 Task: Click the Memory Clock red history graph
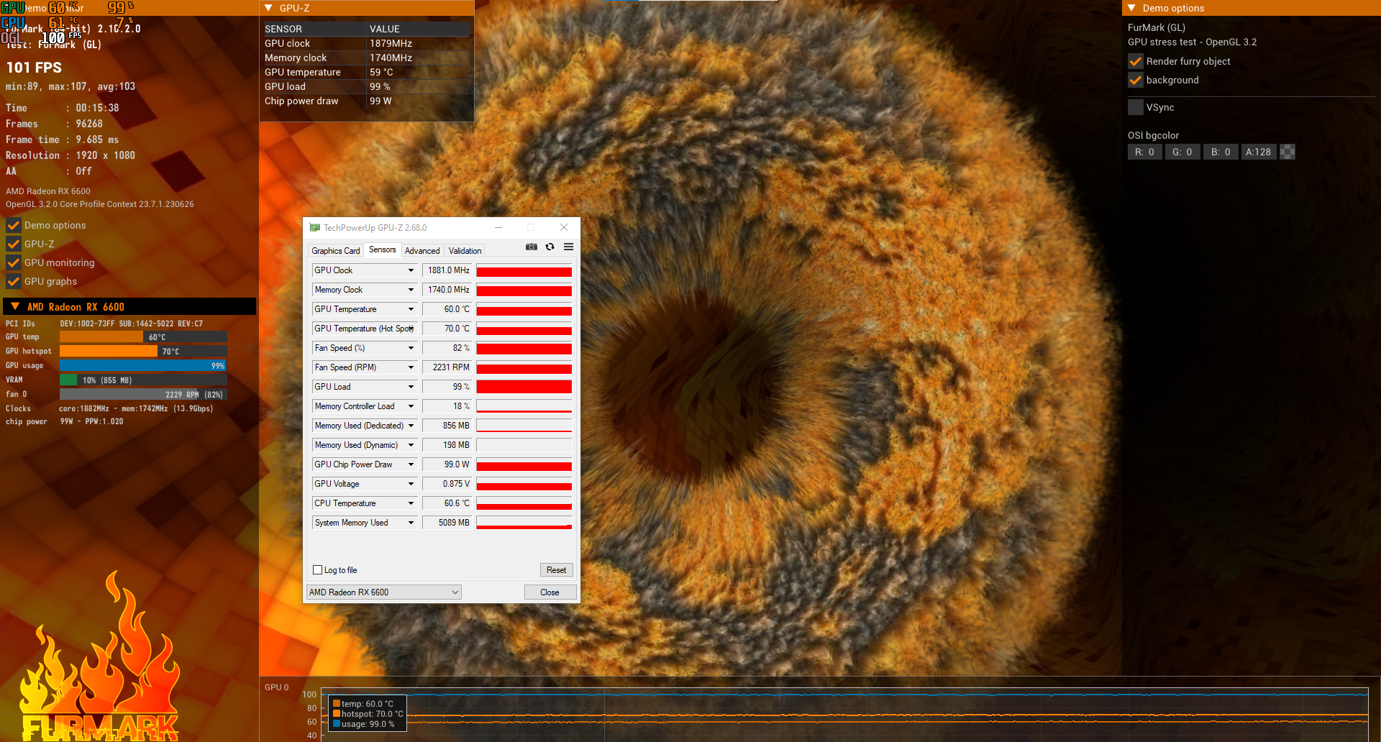point(524,290)
